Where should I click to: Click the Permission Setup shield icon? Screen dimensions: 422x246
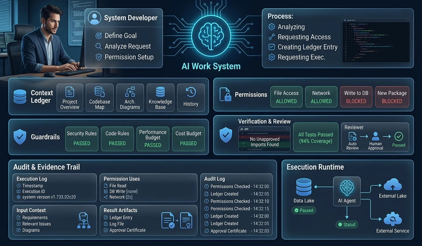point(99,57)
